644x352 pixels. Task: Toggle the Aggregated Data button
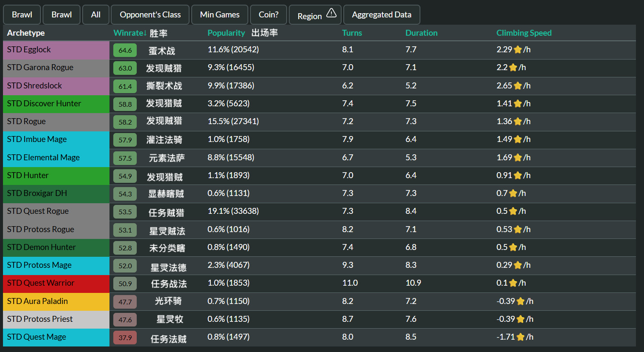pos(381,15)
